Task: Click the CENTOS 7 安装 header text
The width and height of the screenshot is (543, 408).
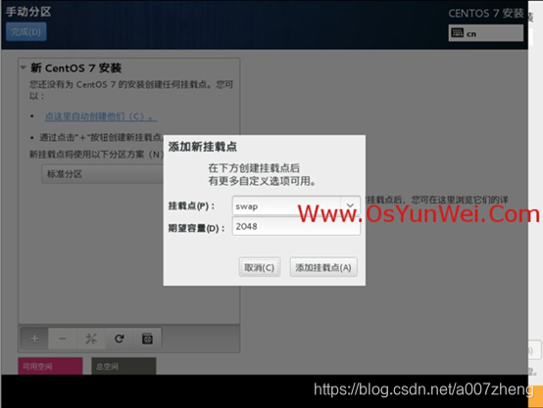Action: (x=486, y=13)
